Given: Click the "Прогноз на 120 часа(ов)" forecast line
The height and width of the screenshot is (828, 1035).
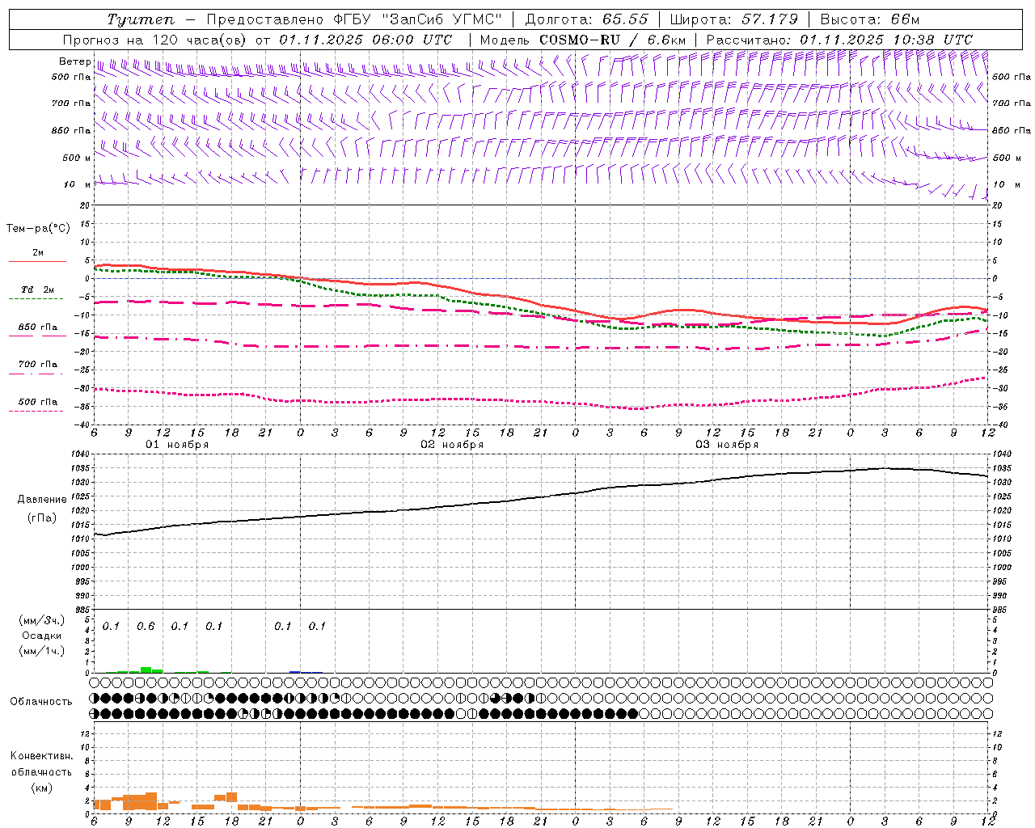Looking at the screenshot, I should (258, 40).
